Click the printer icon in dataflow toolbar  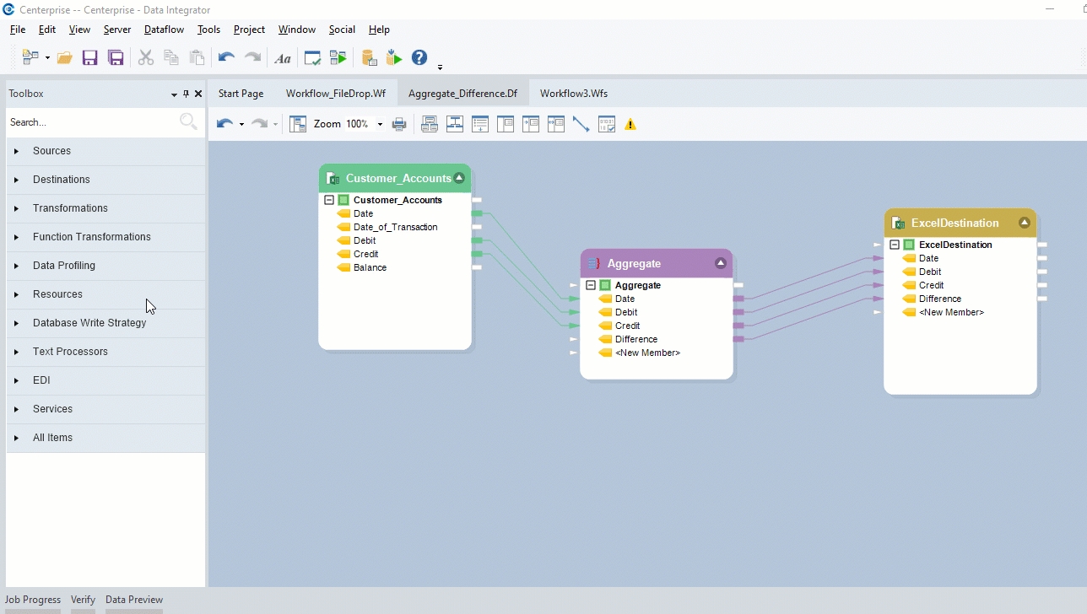pyautogui.click(x=399, y=125)
